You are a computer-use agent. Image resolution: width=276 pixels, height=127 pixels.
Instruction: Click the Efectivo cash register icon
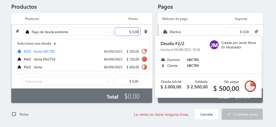point(165,32)
